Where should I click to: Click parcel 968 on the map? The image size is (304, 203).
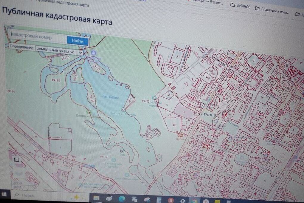coord(207,78)
